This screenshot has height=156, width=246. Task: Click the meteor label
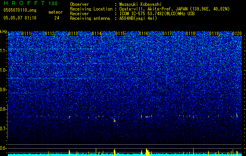[x=56, y=12]
